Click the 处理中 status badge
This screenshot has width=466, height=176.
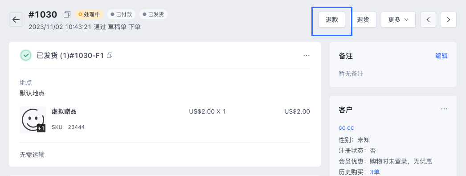click(89, 14)
